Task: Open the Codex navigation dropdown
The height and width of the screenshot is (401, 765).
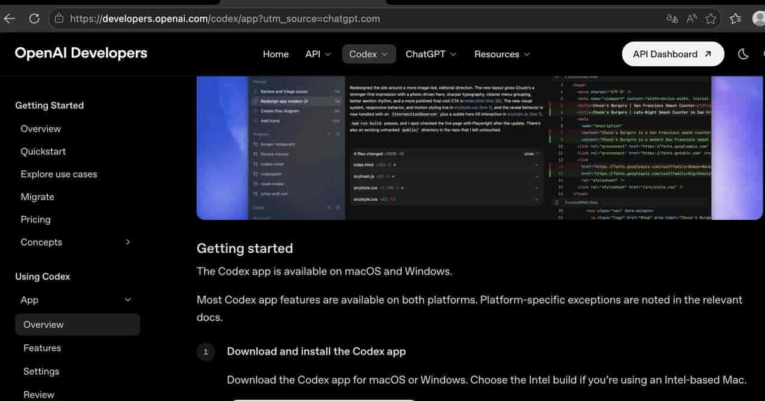Action: pos(369,54)
